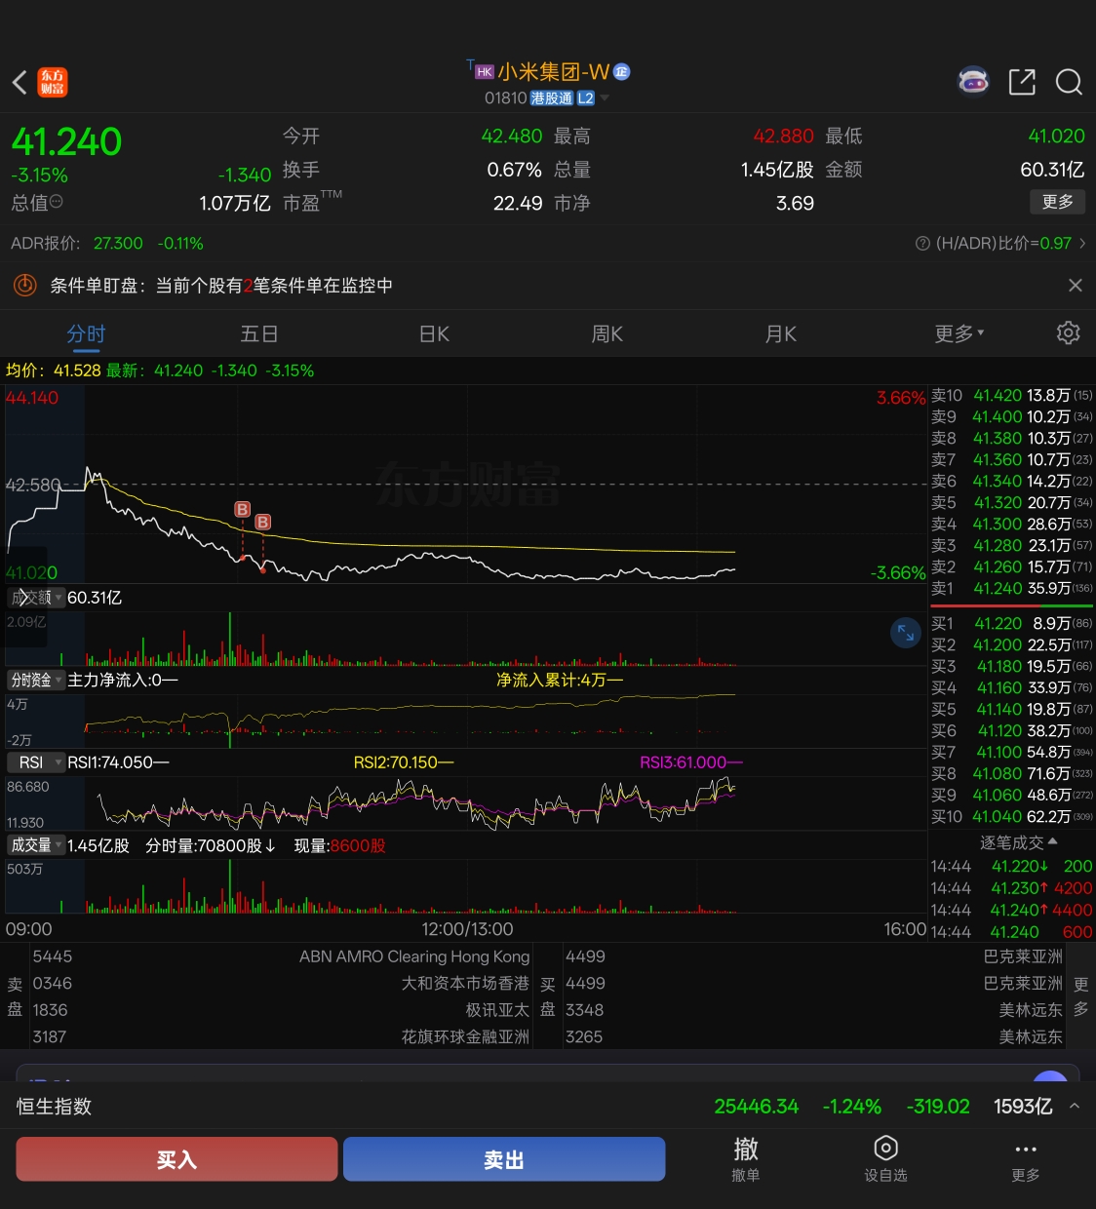Open the search magnifier icon

[x=1069, y=82]
